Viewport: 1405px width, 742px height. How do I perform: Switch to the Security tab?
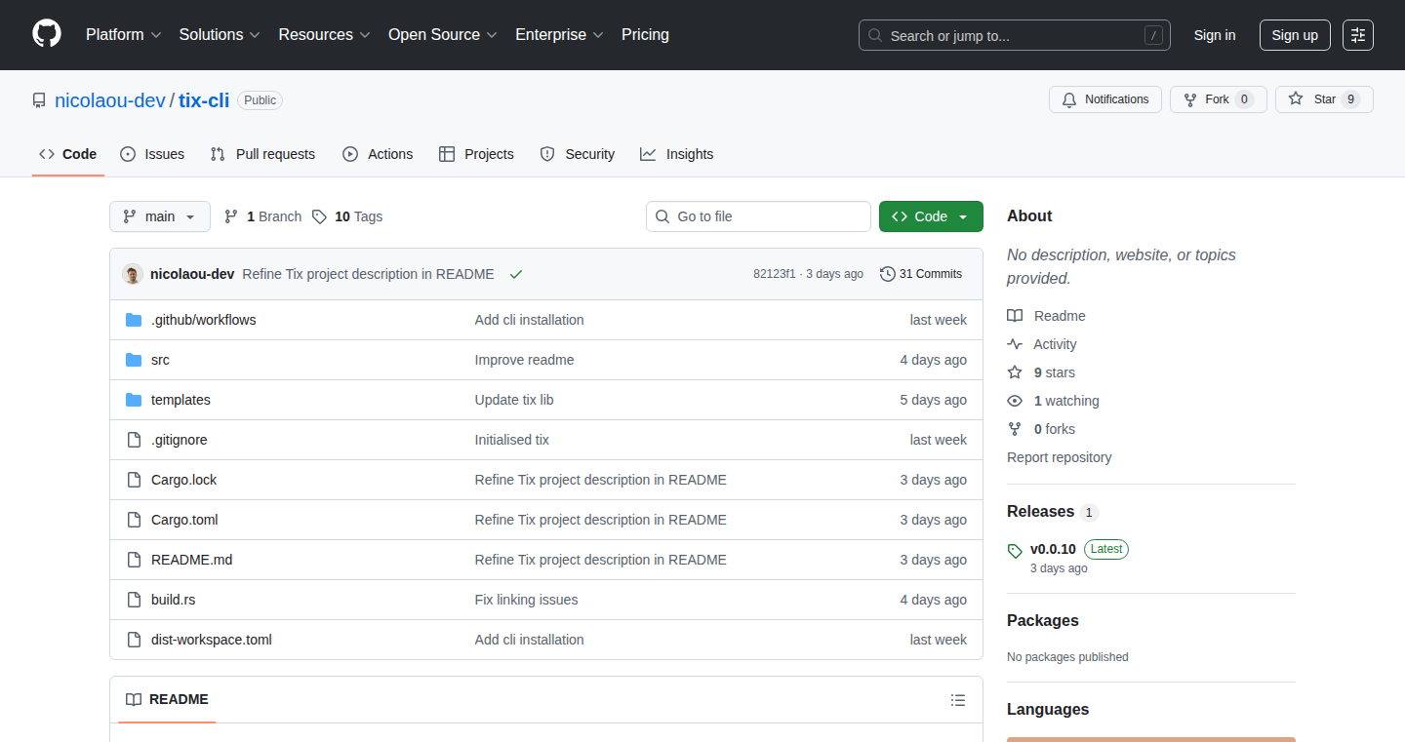click(x=577, y=154)
